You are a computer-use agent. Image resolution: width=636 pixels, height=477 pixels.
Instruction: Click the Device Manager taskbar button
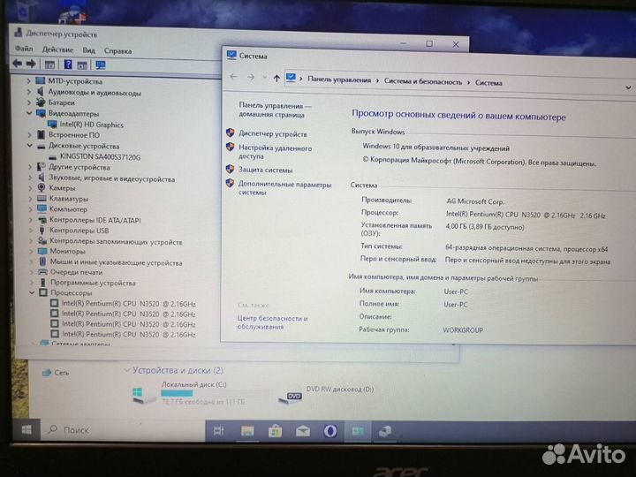click(385, 431)
